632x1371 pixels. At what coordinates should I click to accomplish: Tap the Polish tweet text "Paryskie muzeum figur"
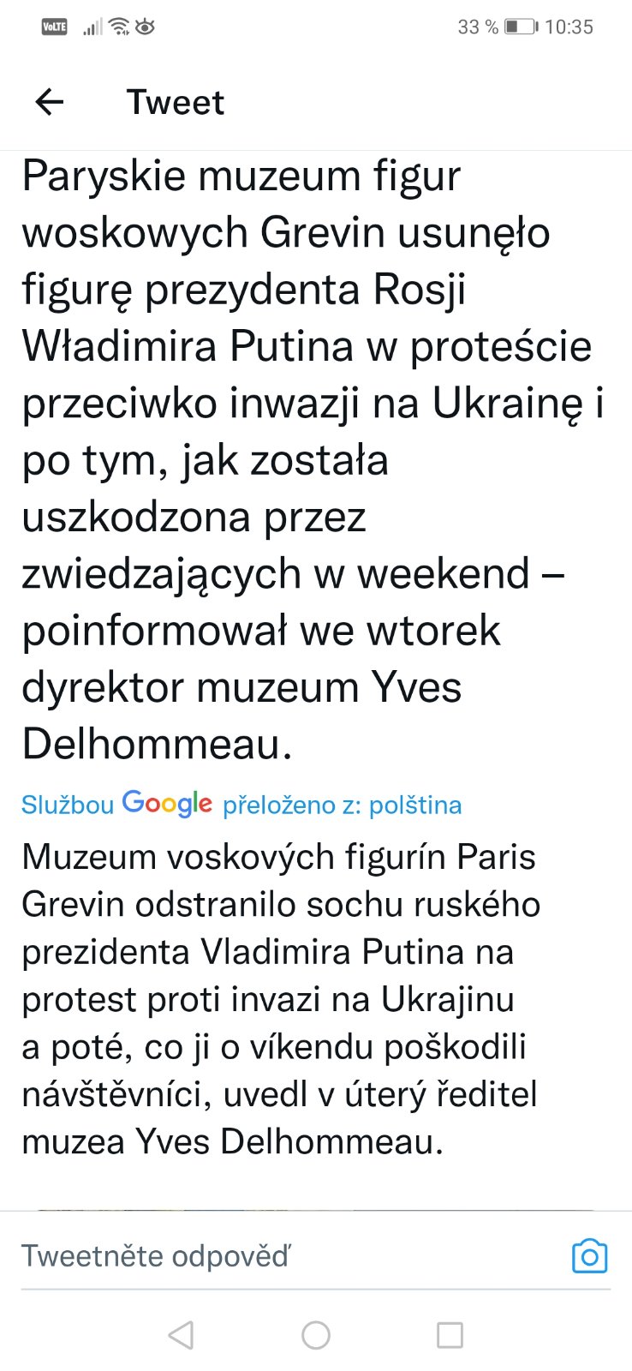(x=241, y=177)
